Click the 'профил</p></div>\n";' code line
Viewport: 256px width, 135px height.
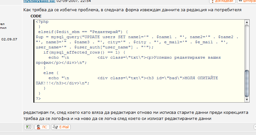(x=61, y=63)
